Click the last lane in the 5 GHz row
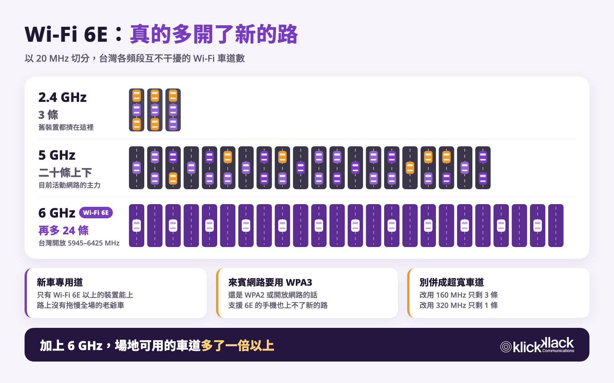The image size is (614, 383). (x=483, y=168)
